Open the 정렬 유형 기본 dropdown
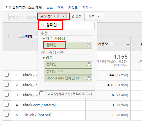Screen dimensions: 142x126 point(94,17)
